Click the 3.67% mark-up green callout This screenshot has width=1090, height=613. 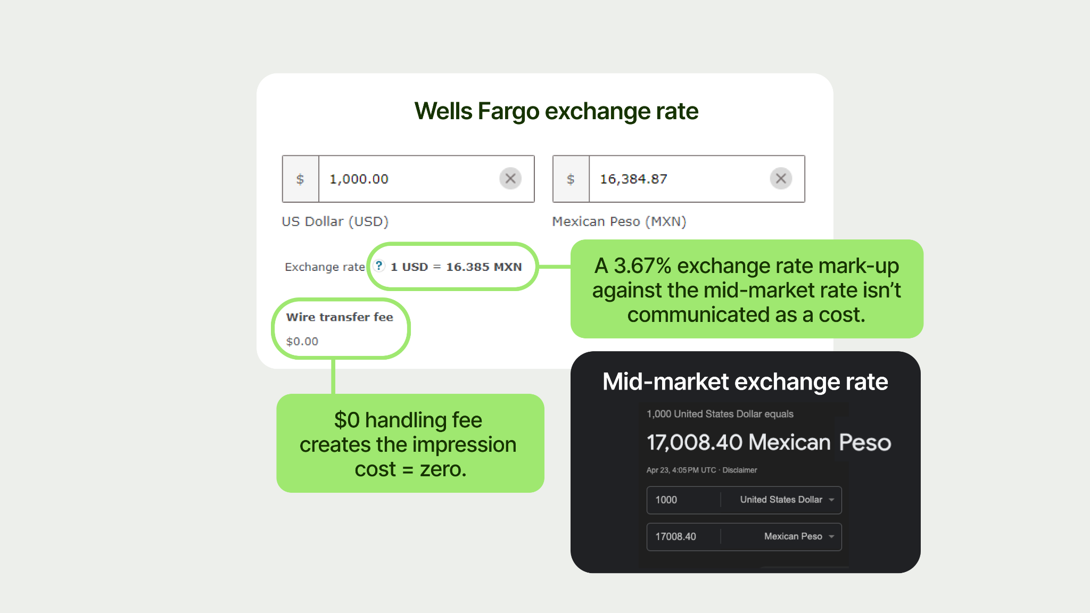click(746, 289)
